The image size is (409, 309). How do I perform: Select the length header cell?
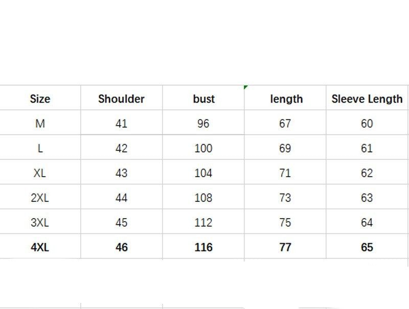coord(286,99)
